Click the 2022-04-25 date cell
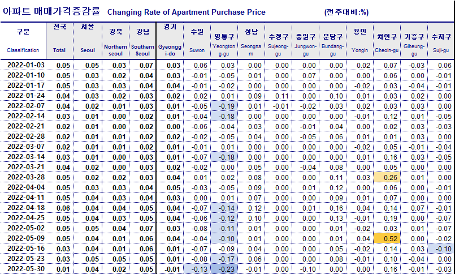455x274 pixels. click(23, 218)
